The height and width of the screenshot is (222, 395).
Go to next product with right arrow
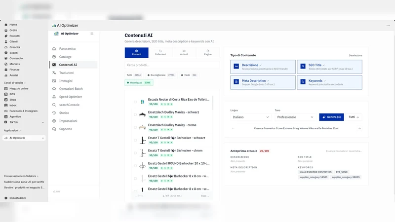(359, 128)
